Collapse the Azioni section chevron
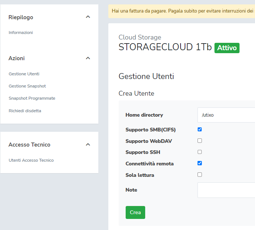This screenshot has width=255, height=230. [x=88, y=58]
